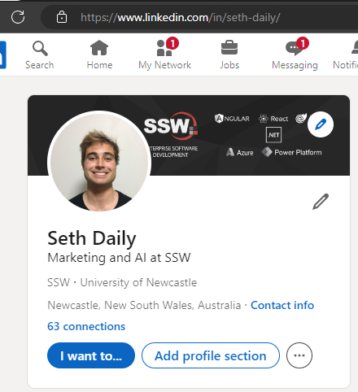358x392 pixels.
Task: Open Messaging speech bubble icon
Action: pos(295,49)
